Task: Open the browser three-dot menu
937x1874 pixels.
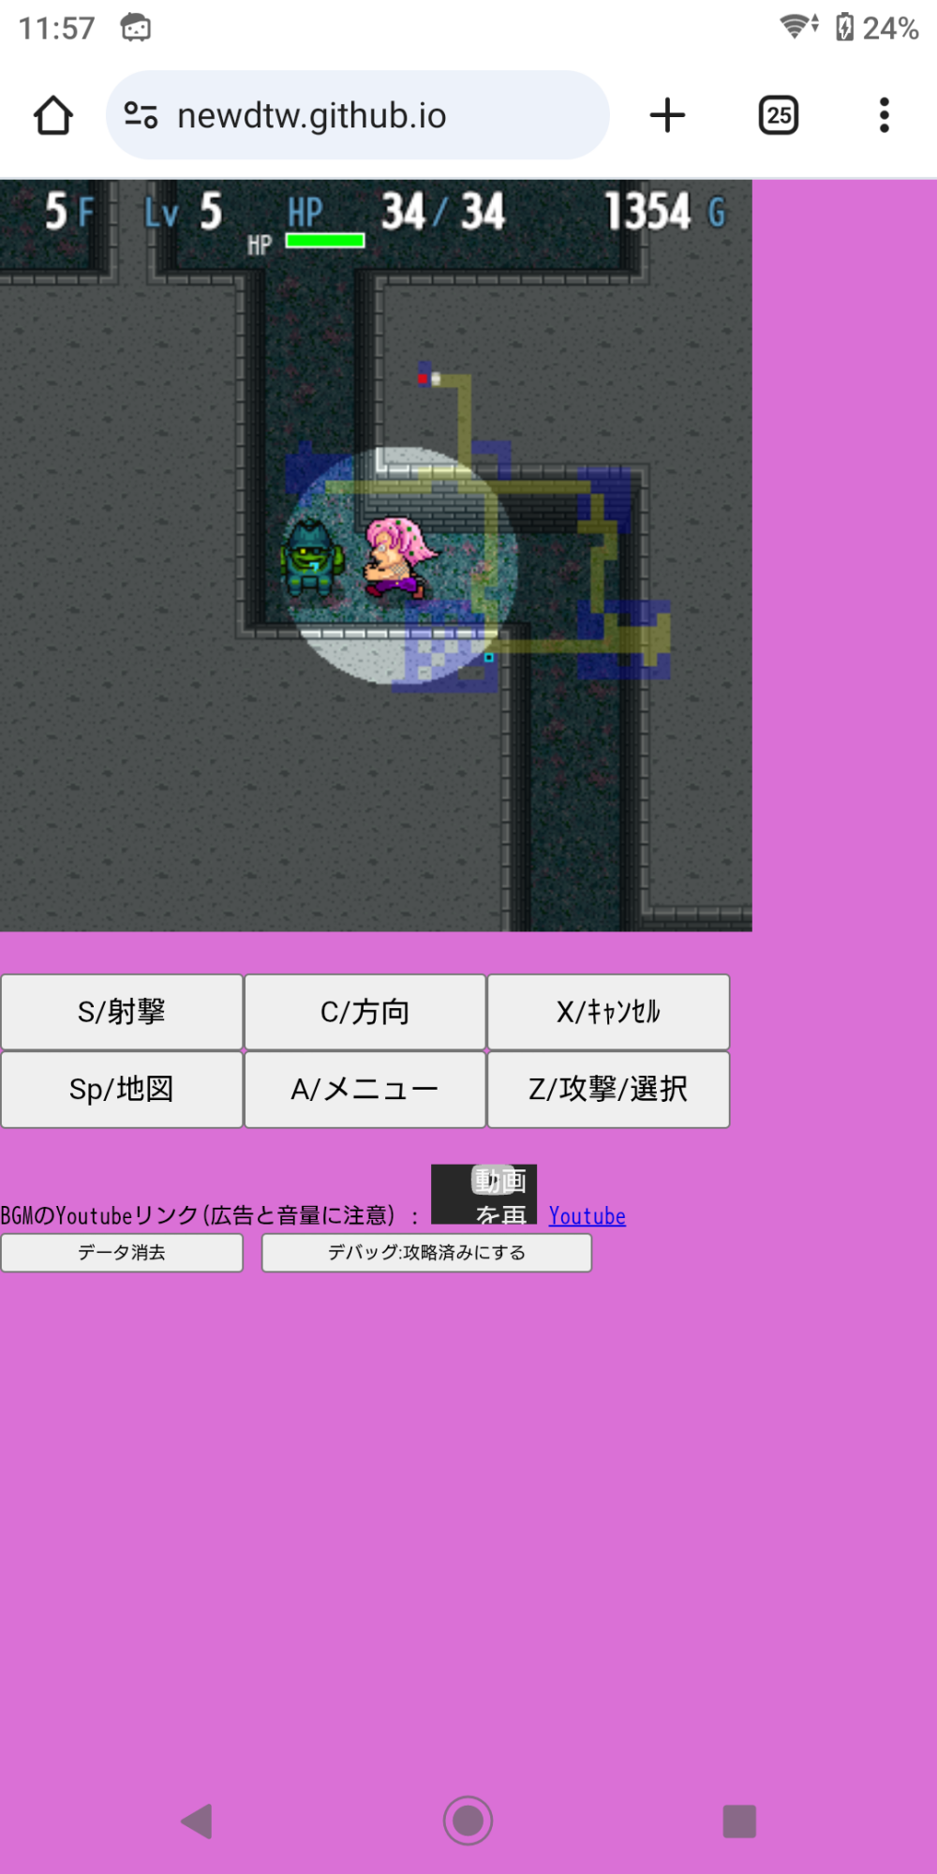Action: (884, 115)
